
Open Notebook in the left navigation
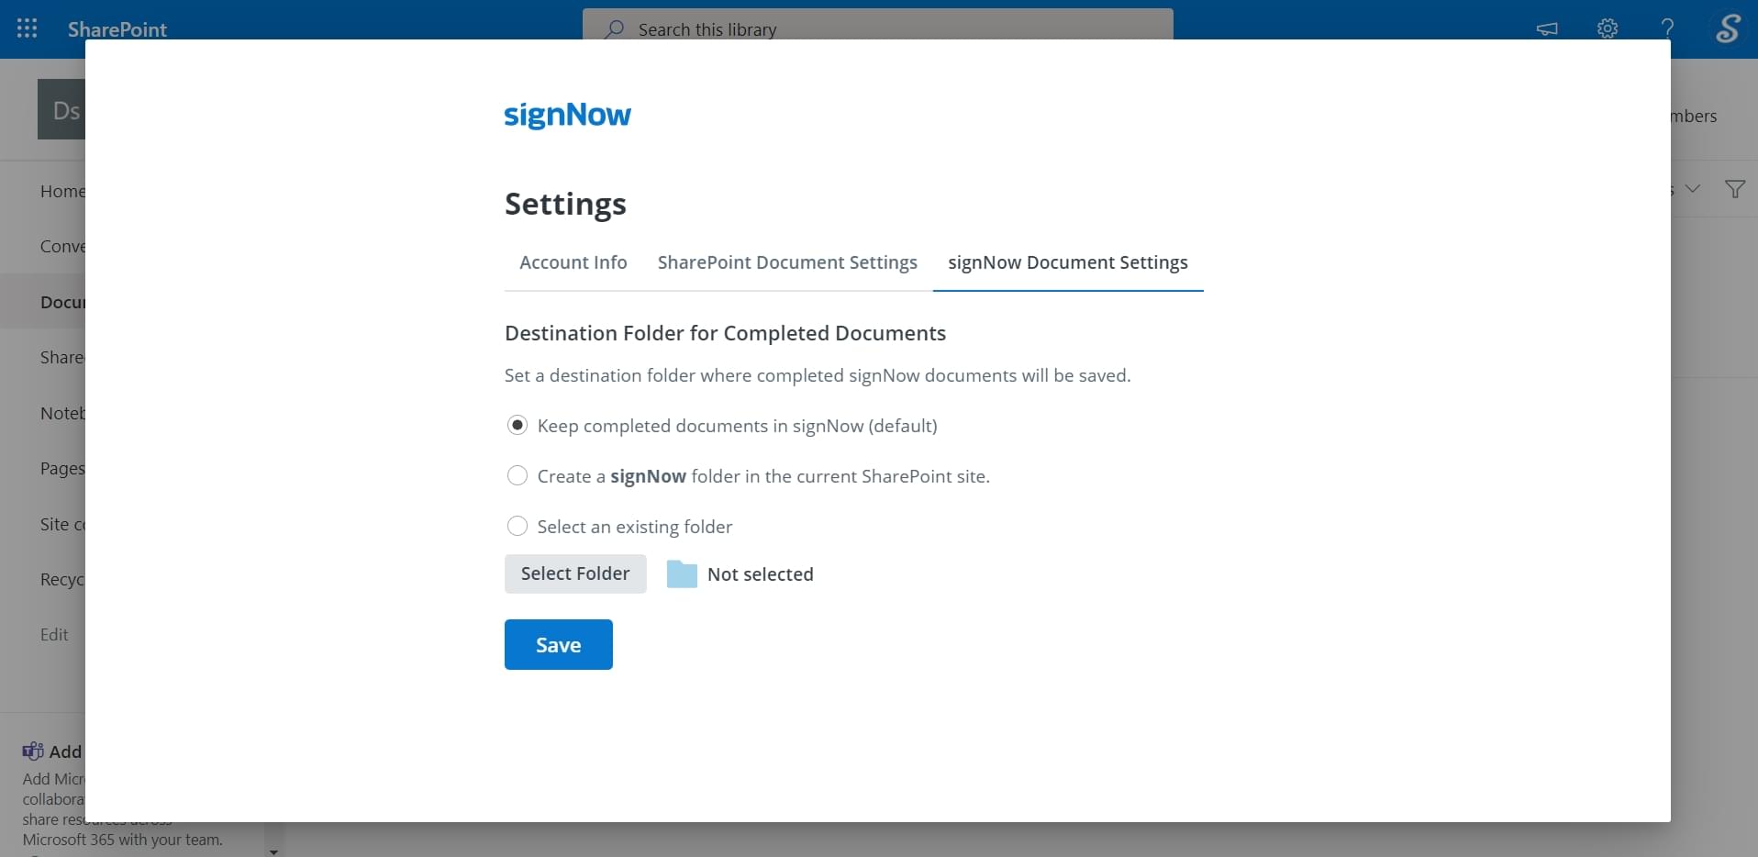click(x=62, y=413)
